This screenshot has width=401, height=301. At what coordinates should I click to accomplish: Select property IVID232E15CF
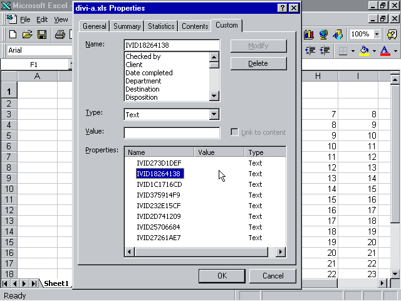click(159, 206)
